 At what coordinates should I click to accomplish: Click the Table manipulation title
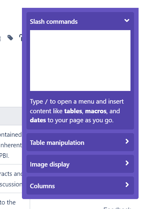point(57,143)
